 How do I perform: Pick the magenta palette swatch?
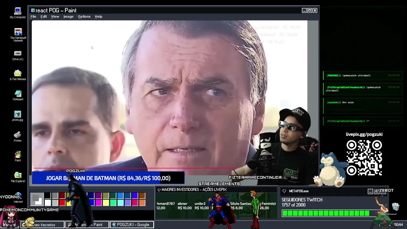(x=99, y=203)
